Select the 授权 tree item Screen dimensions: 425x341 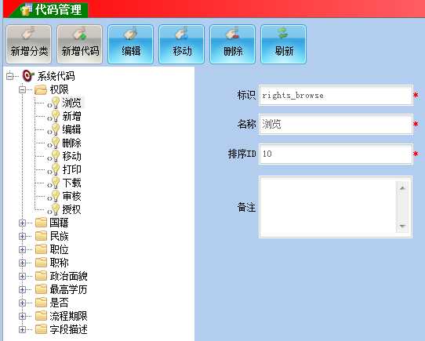pyautogui.click(x=72, y=209)
